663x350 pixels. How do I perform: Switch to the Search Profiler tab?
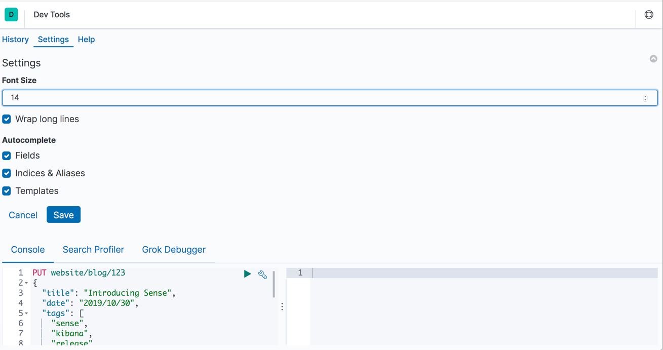click(93, 250)
